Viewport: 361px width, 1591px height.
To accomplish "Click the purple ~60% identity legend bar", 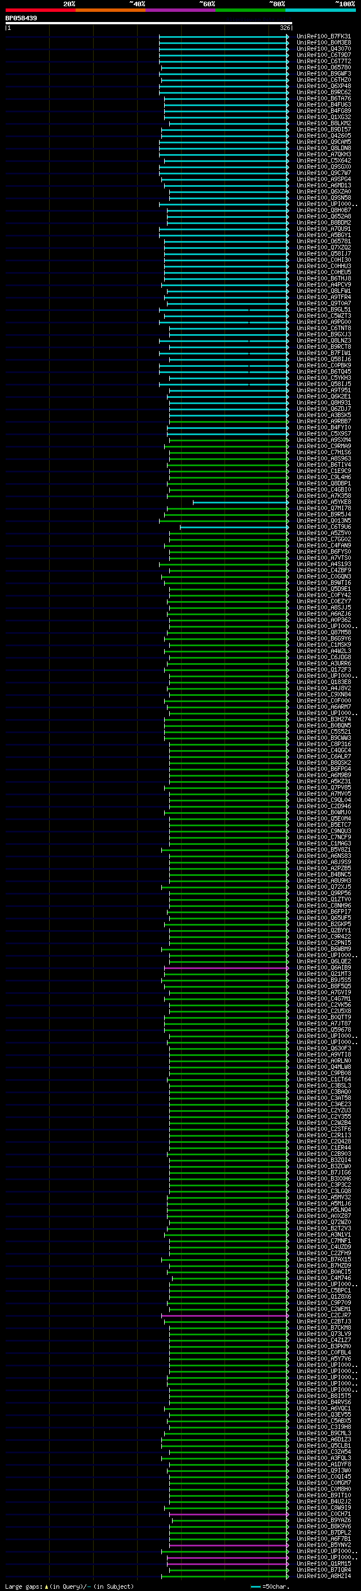I will point(180,10).
